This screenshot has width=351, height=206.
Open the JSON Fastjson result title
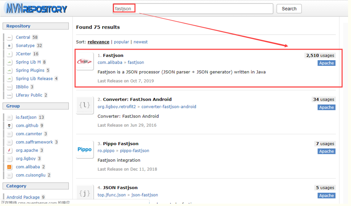[x=120, y=188]
